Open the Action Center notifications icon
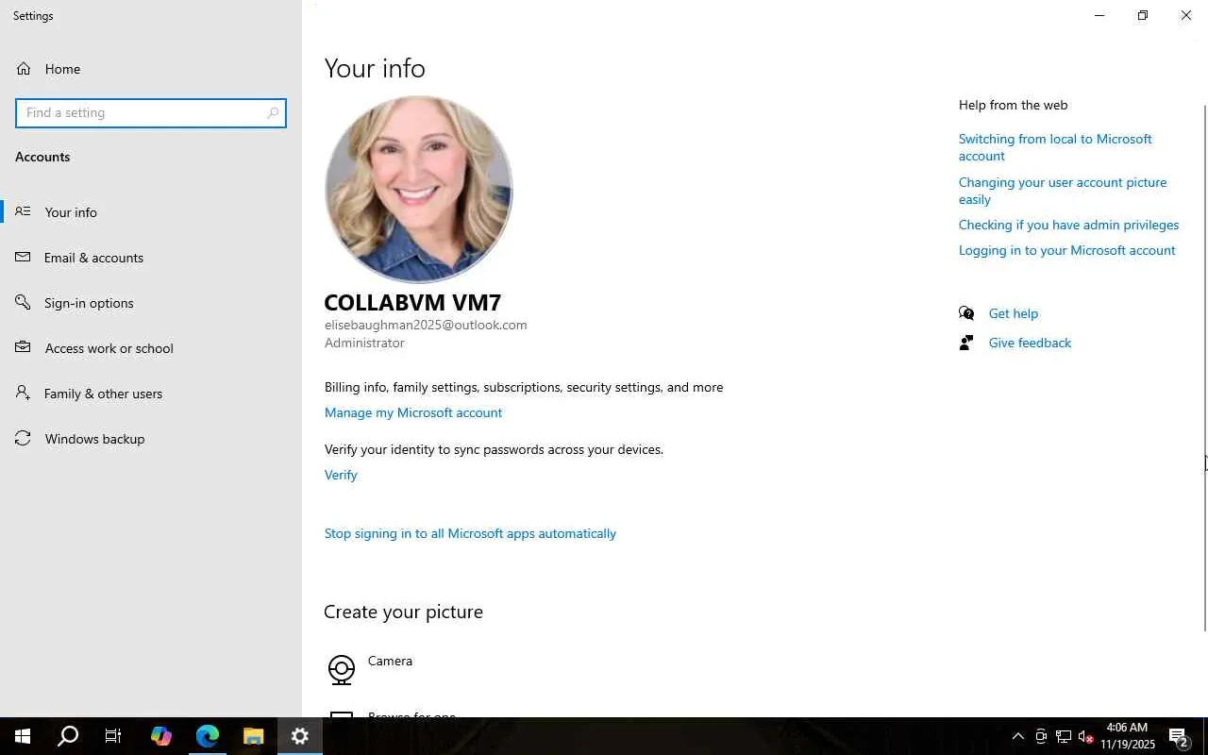 point(1179,736)
